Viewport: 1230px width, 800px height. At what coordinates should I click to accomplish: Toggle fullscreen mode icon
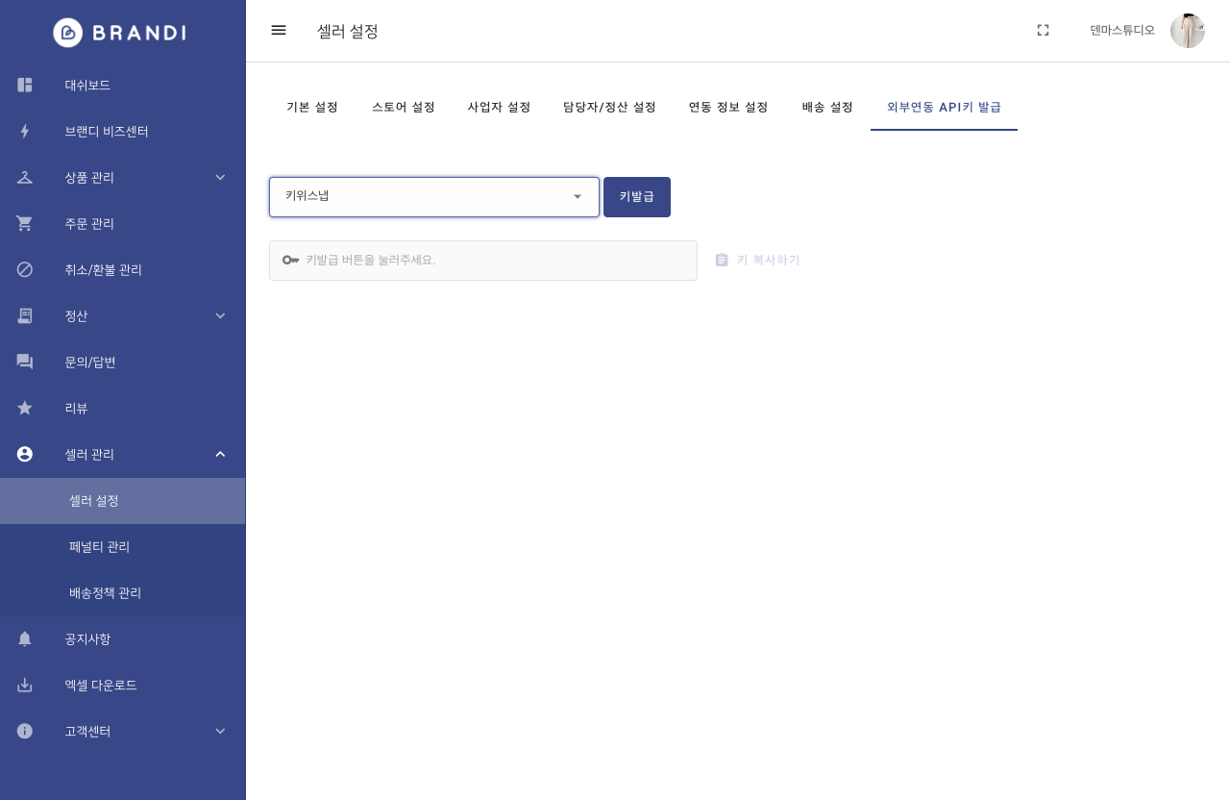1043,30
